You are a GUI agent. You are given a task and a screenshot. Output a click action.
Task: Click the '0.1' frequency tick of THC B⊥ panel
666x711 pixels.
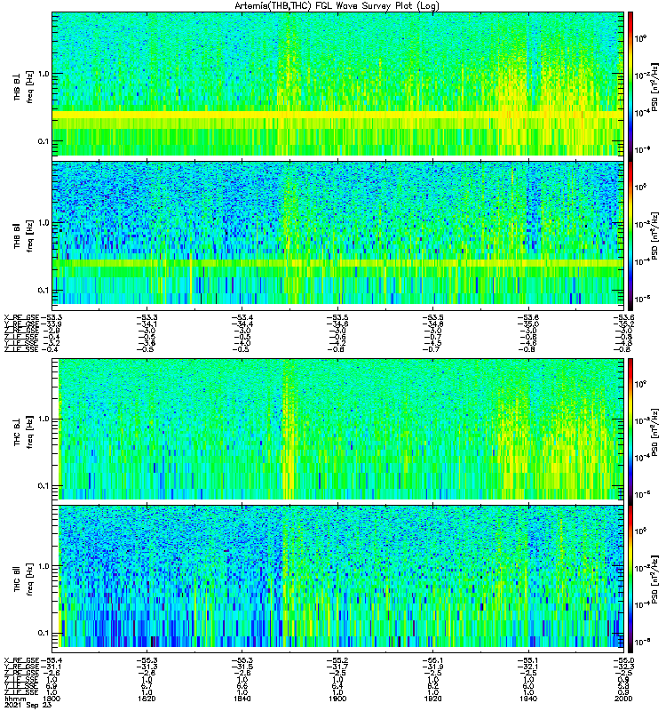[x=44, y=485]
